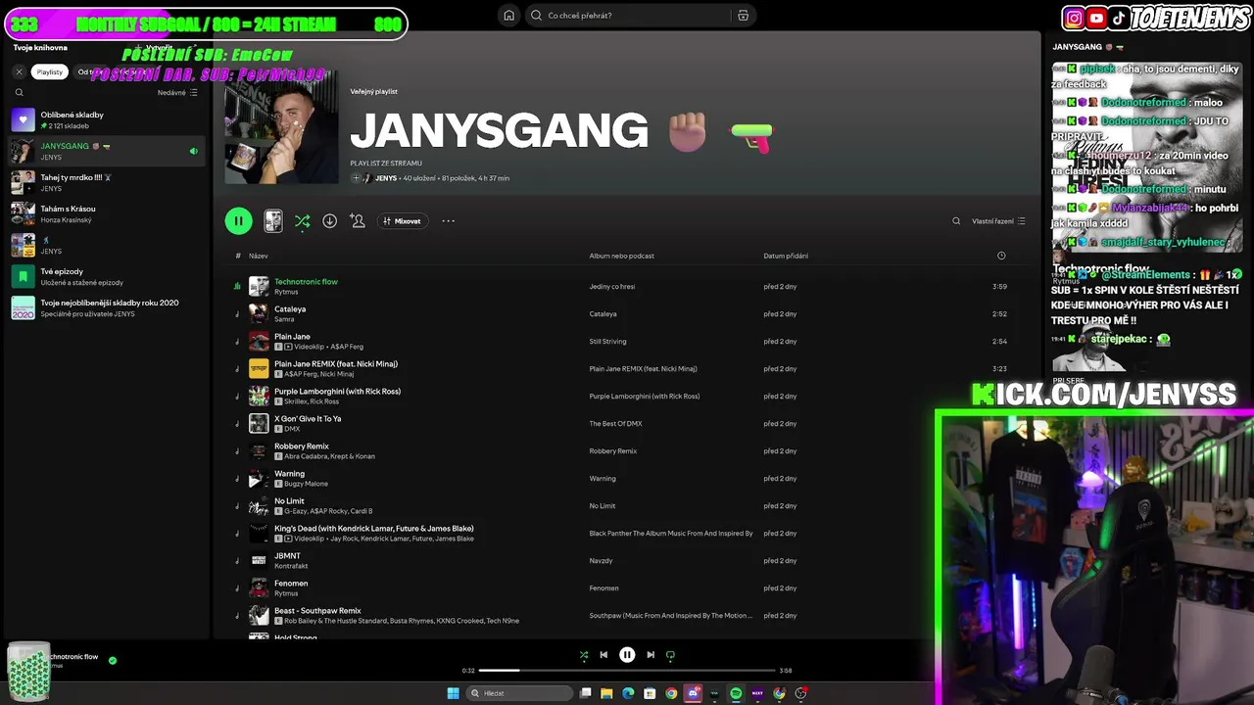This screenshot has width=1254, height=705.
Task: Click green saved checkmark in now playing
Action: [113, 661]
